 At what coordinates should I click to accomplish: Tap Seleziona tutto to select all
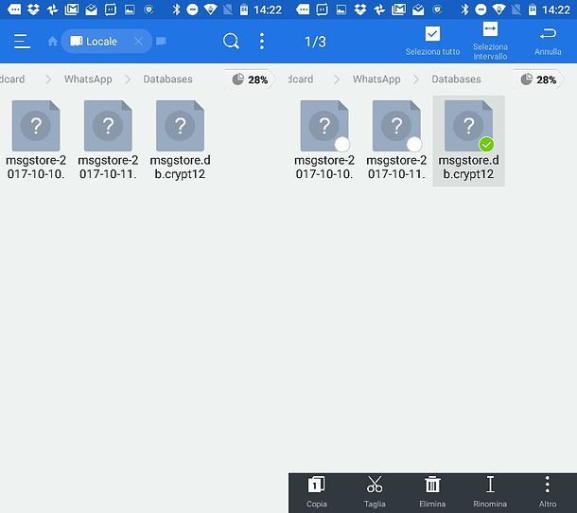coord(432,40)
